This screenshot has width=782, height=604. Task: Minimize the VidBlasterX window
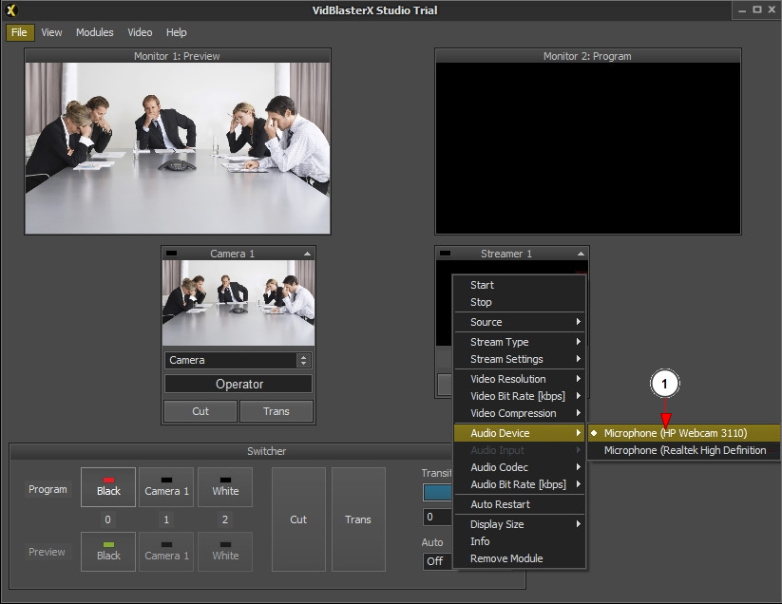pyautogui.click(x=743, y=9)
